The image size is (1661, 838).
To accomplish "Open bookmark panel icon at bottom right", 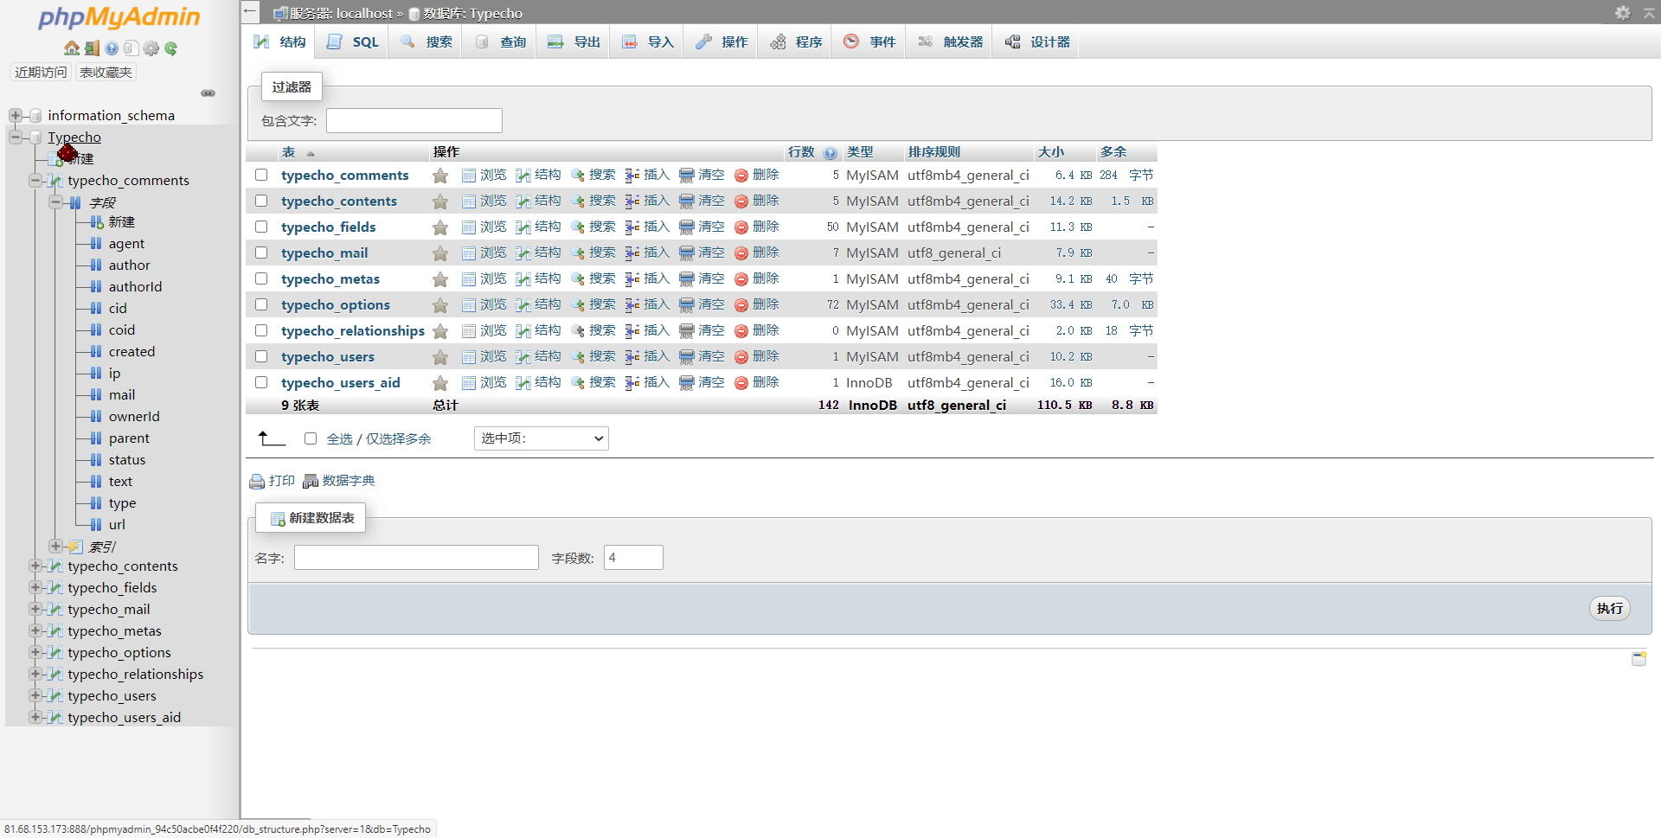I will [x=1639, y=659].
